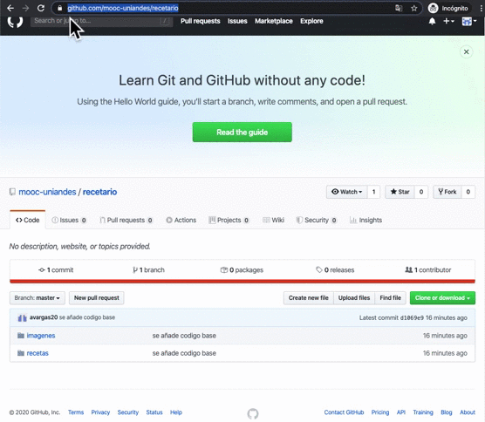Screen dimensions: 485x422
Task: Switch to the repository Issues tab
Action: pos(69,220)
